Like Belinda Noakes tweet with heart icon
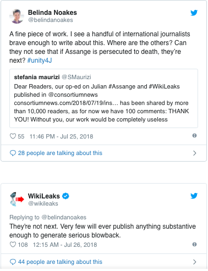Viewport: 208px width, 271px height. [x=13, y=136]
